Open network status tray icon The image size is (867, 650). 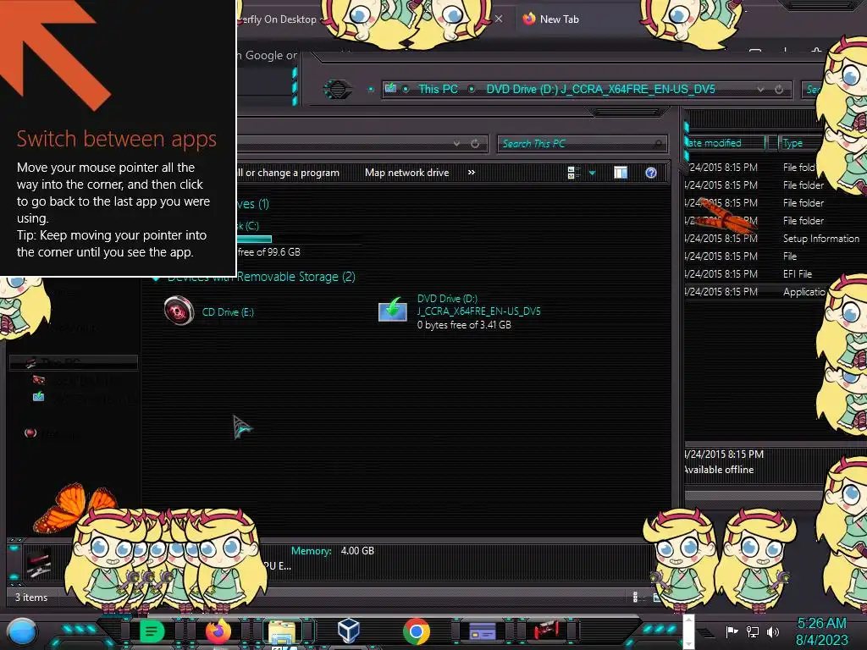(753, 631)
